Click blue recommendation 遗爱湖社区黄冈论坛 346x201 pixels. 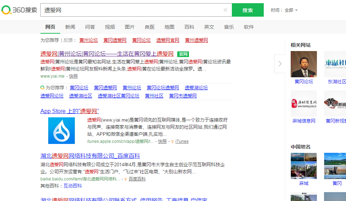pos(118,96)
